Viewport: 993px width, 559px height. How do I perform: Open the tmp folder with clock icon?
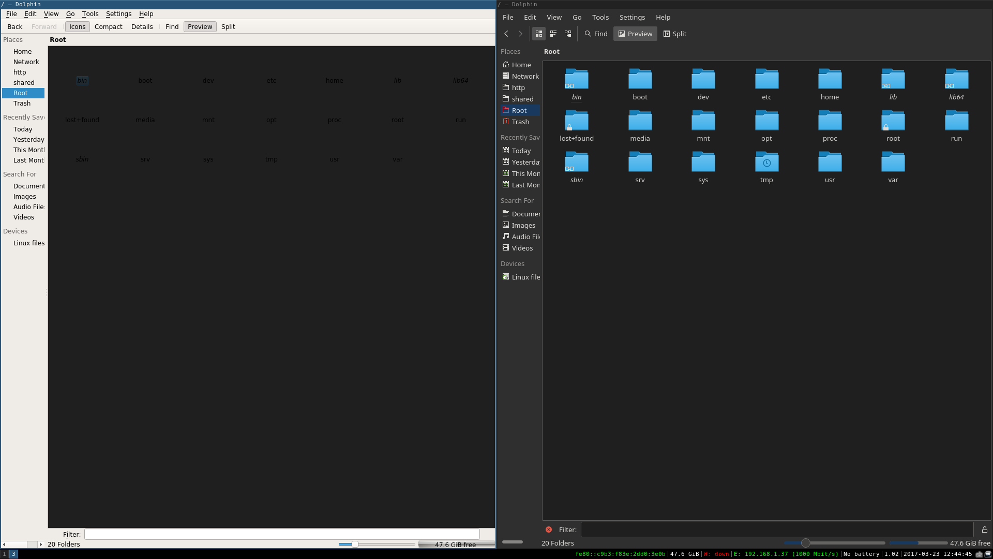point(766,162)
